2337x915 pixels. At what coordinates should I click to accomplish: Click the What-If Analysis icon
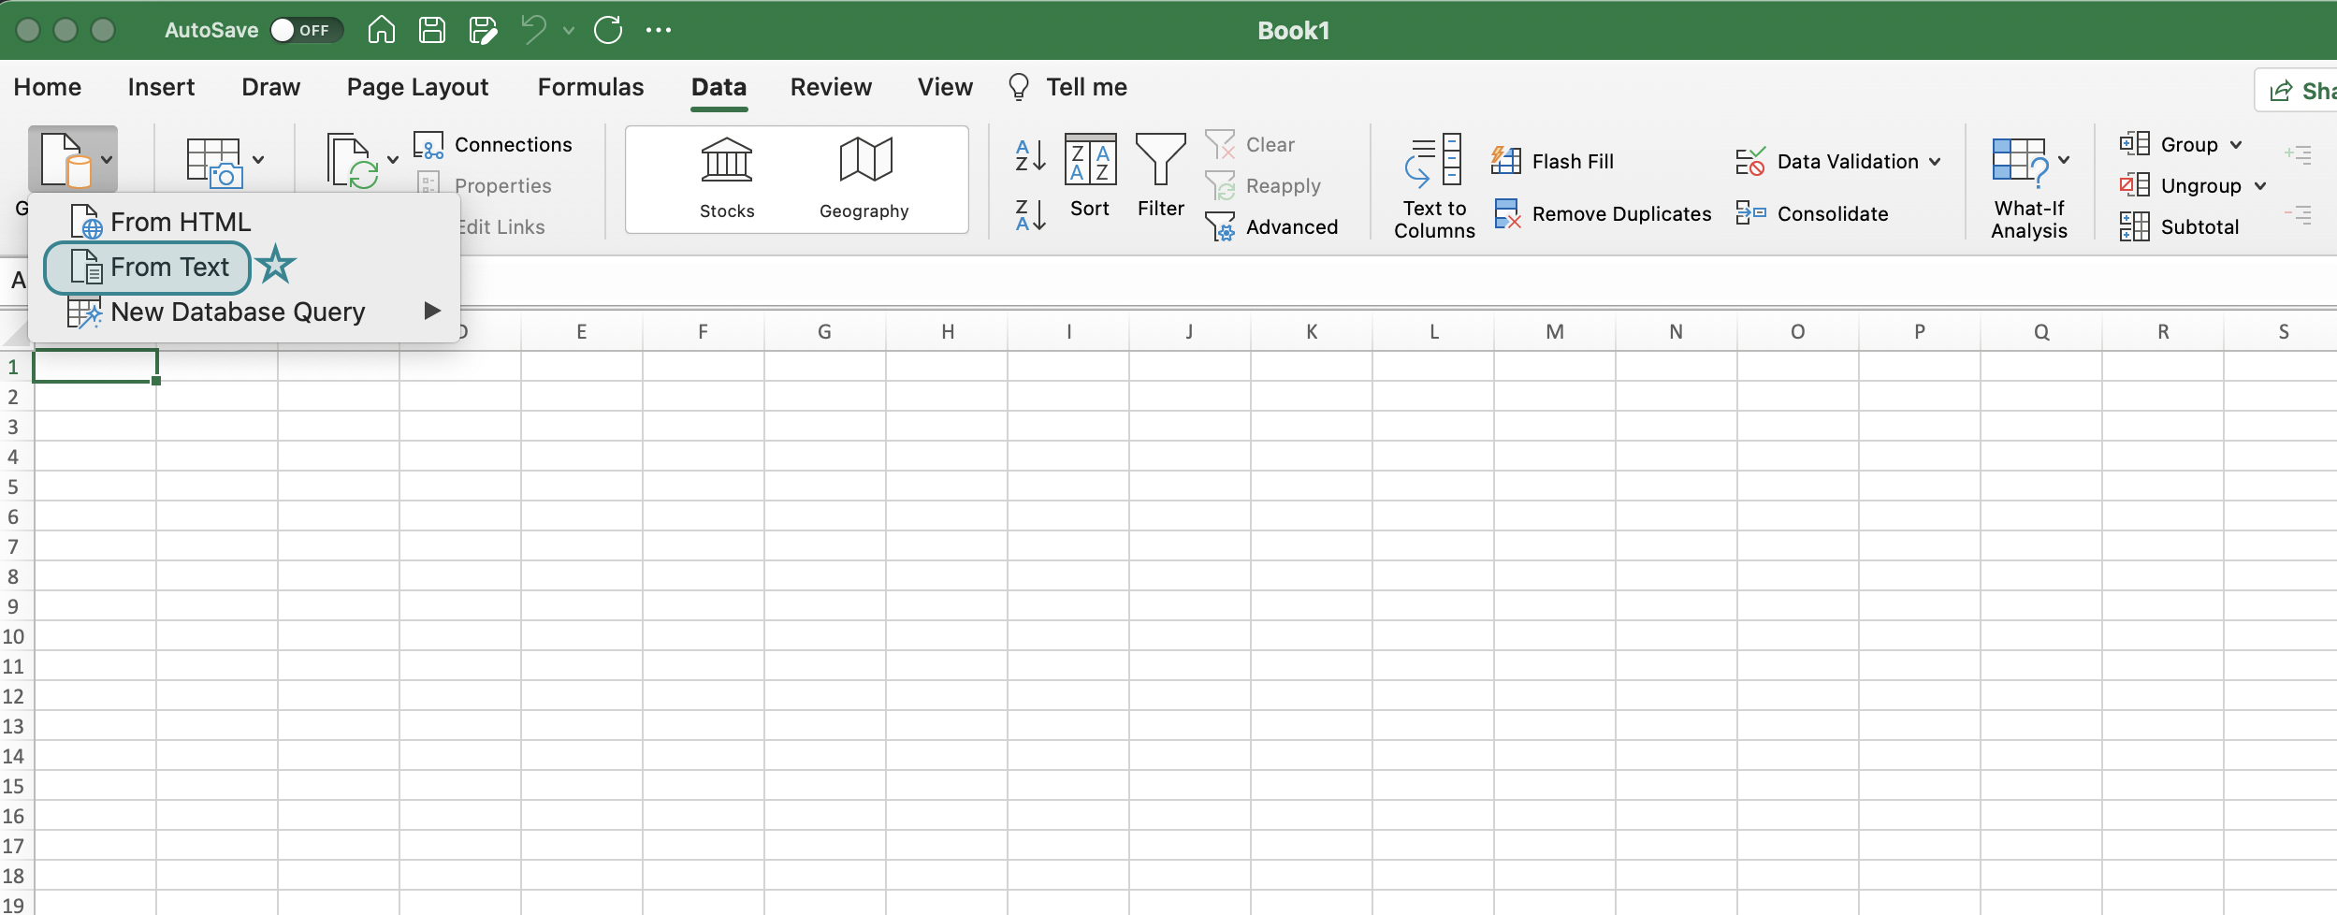click(2021, 163)
